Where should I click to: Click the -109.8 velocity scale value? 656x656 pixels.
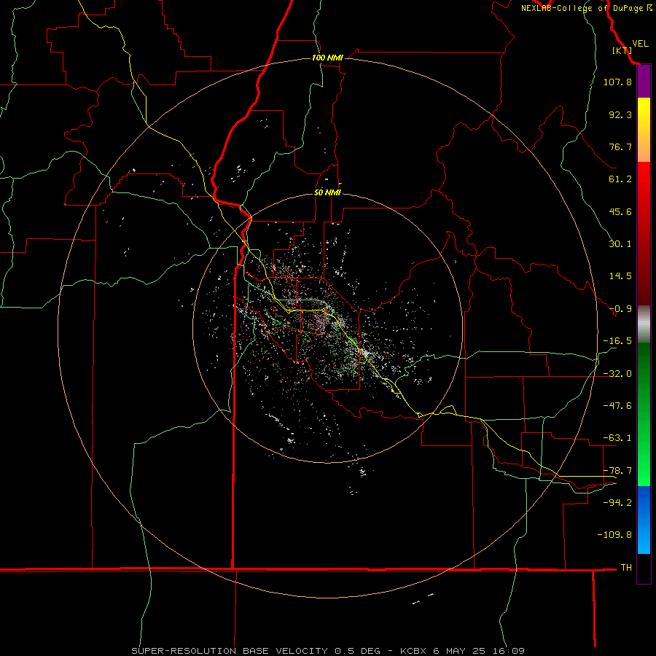[614, 535]
